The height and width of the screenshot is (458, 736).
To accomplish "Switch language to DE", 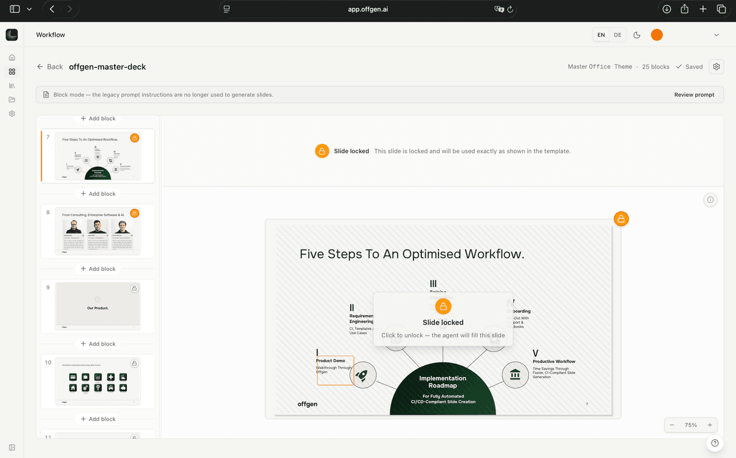I will click(618, 35).
